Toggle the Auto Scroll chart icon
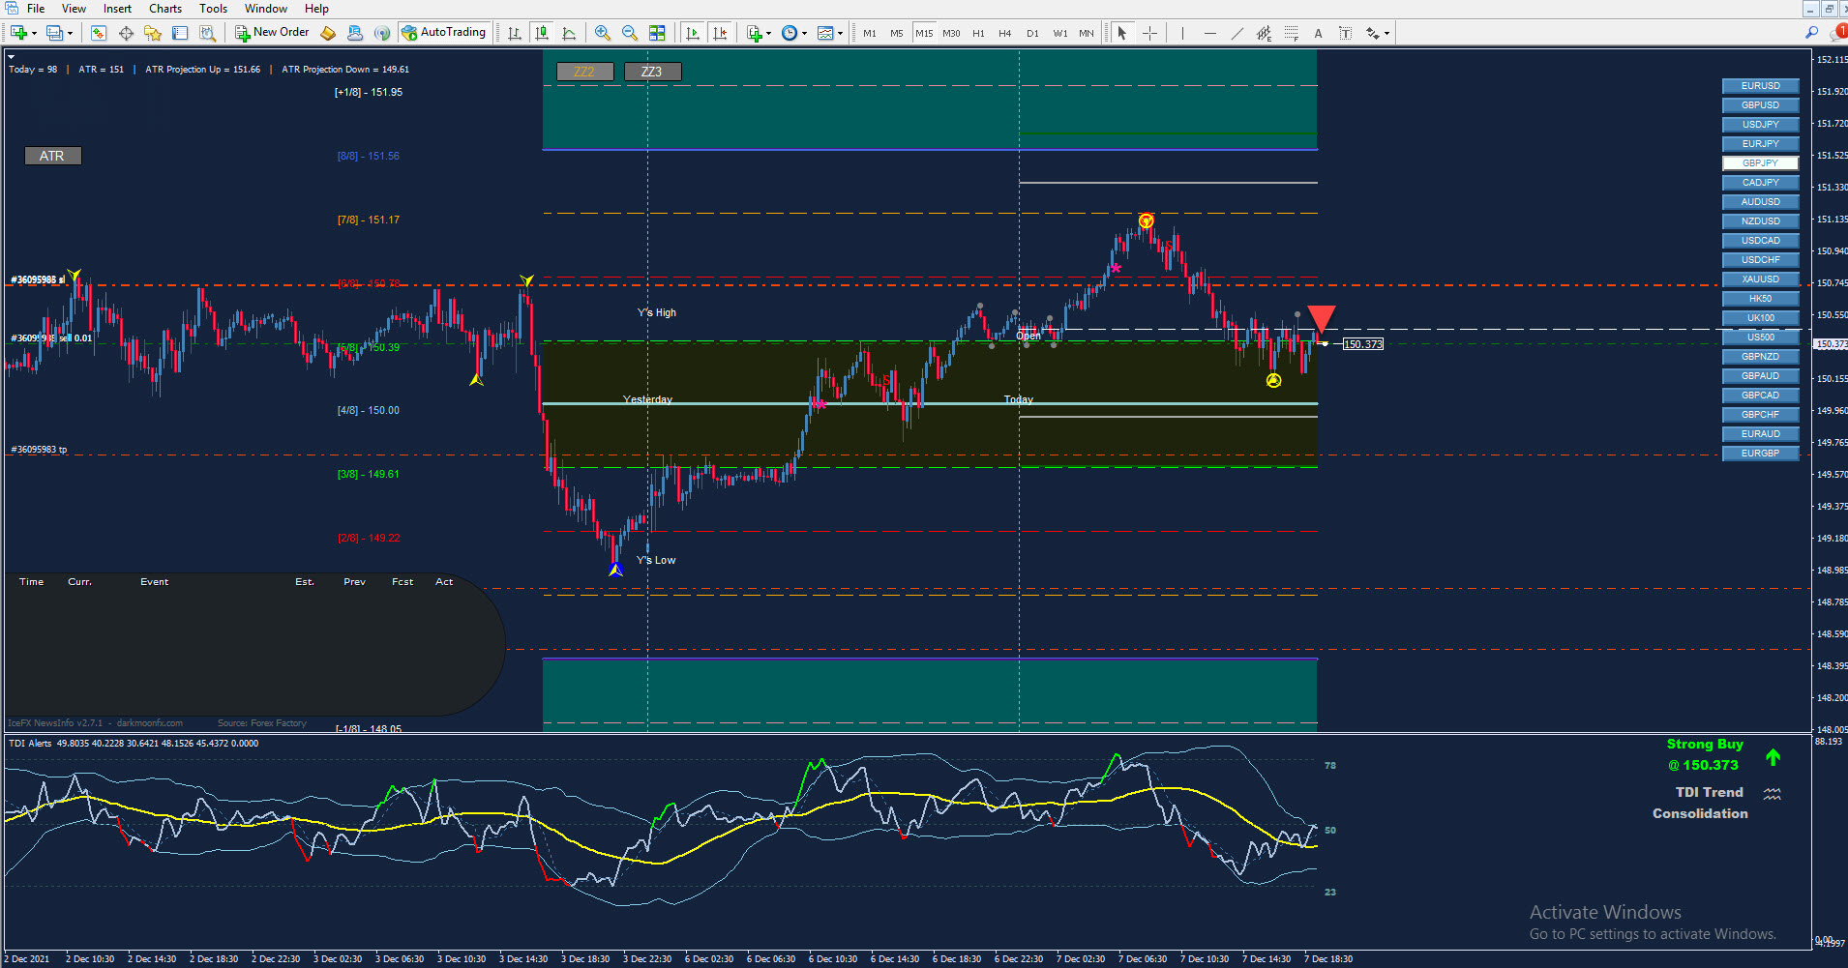The height and width of the screenshot is (968, 1848). (x=693, y=33)
